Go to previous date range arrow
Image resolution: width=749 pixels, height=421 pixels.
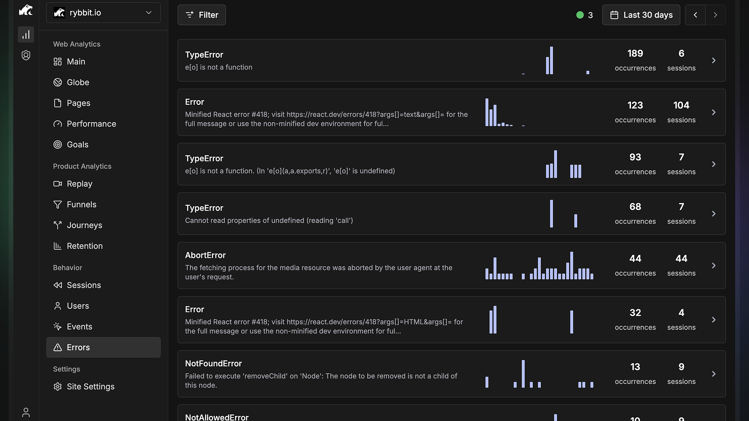(x=695, y=15)
